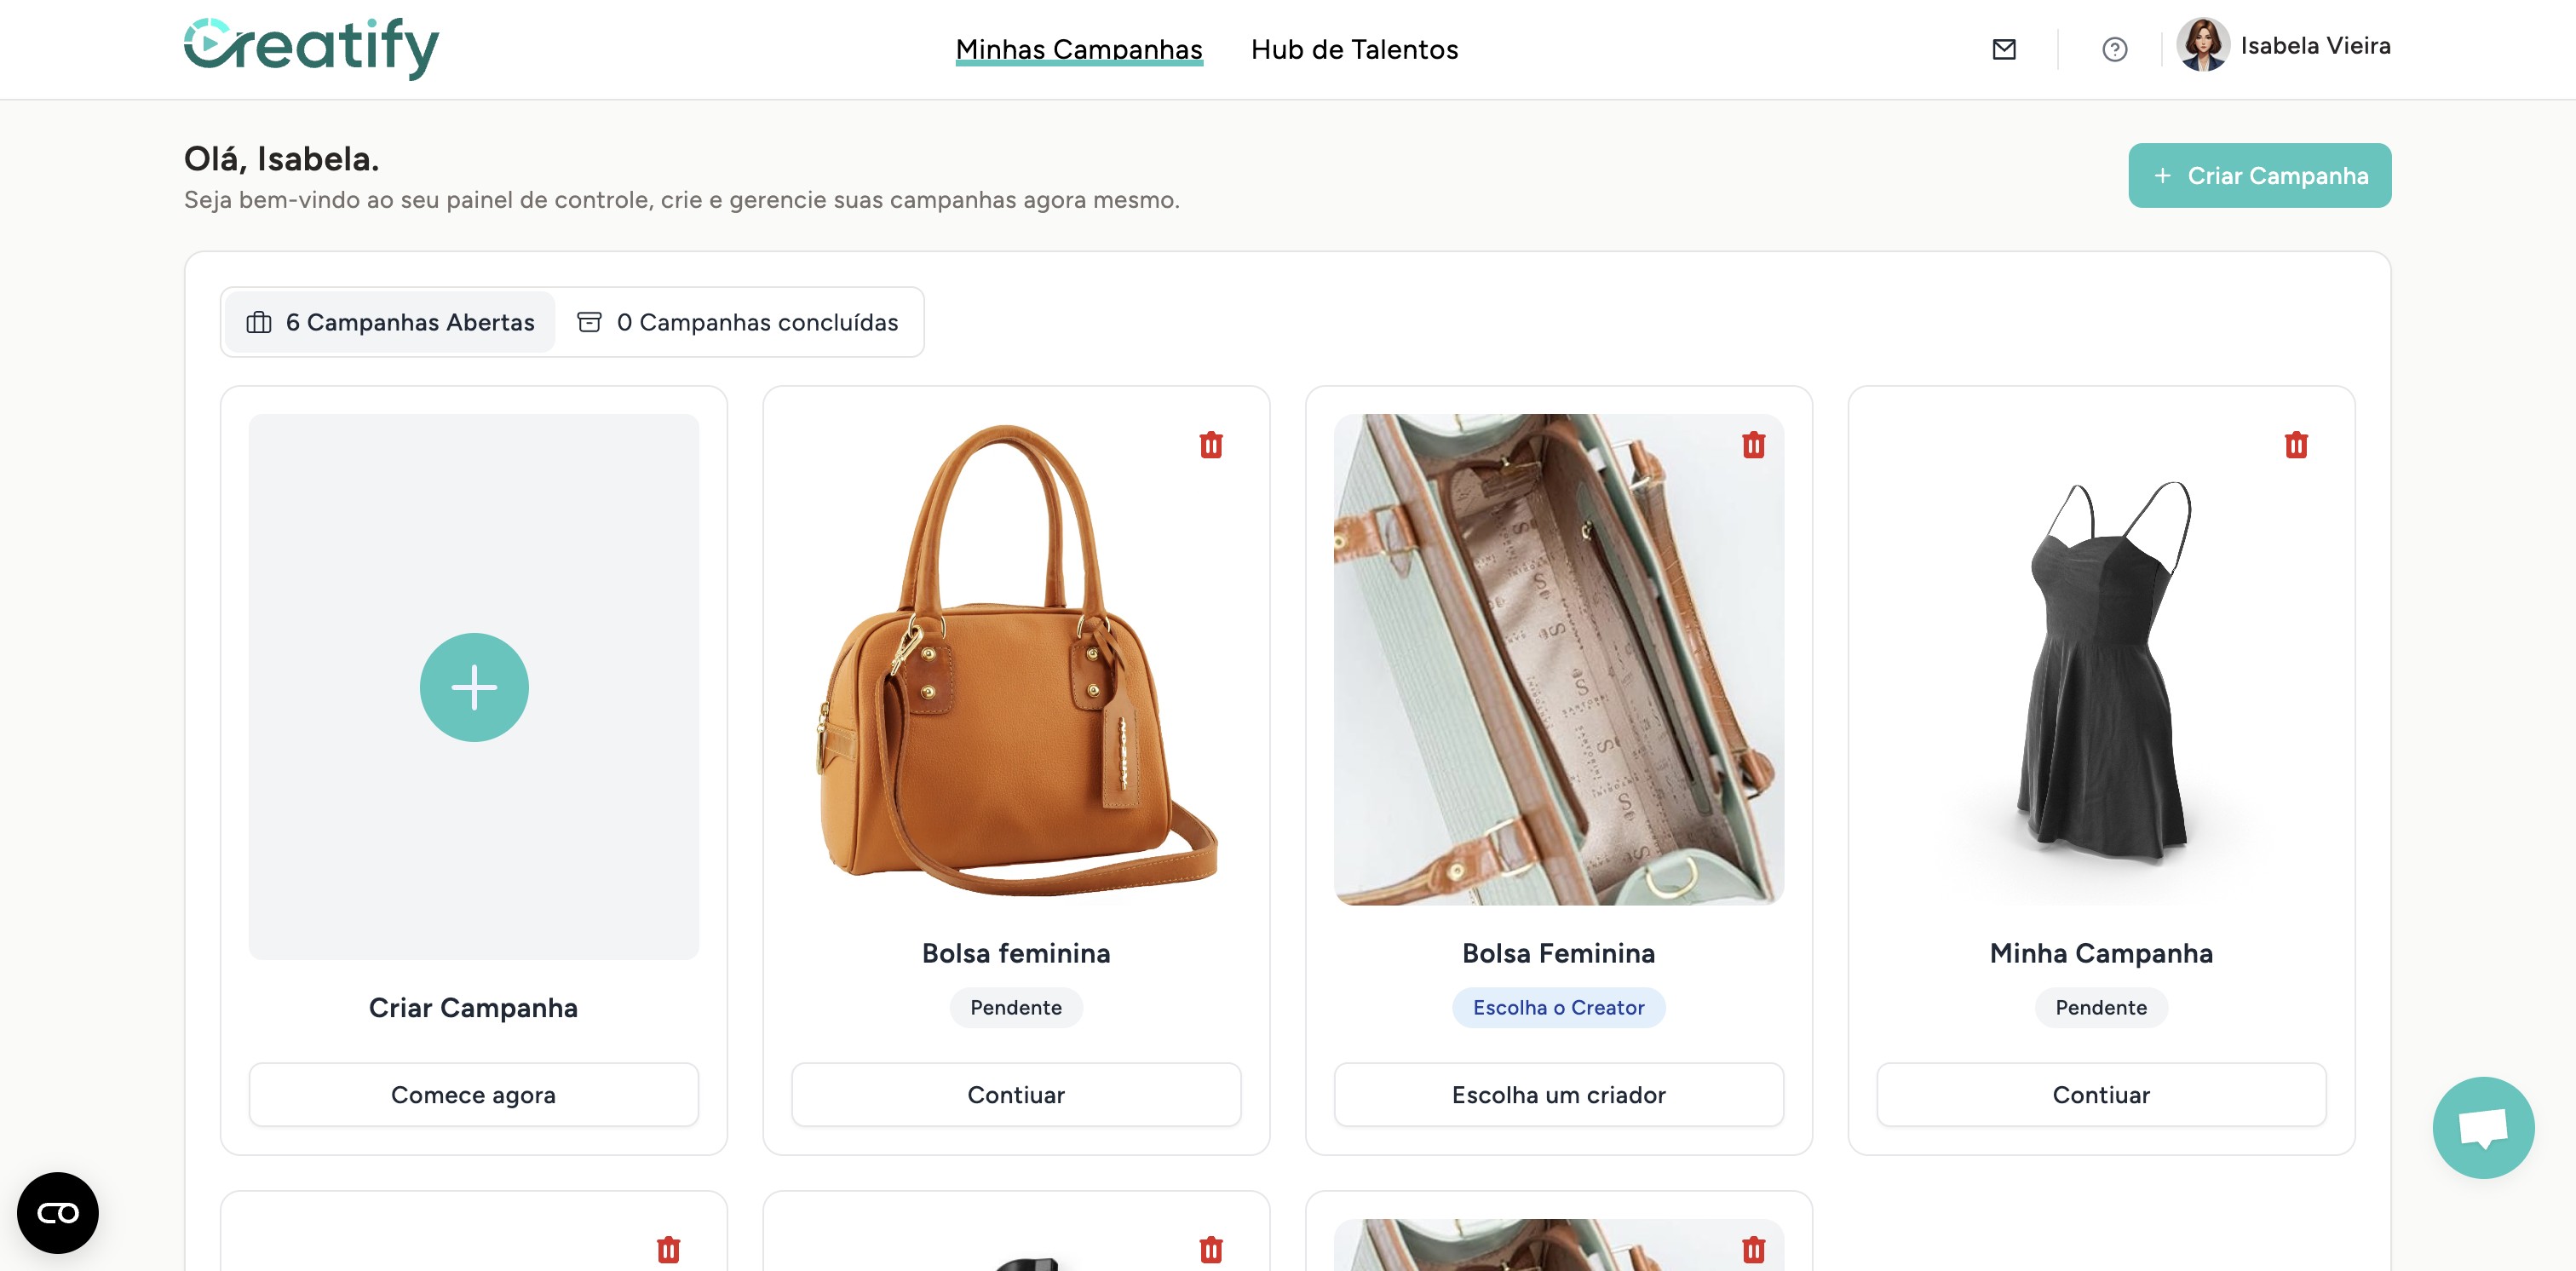Click the green plus circle in Criar Campanha card
Screen dimensions: 2576x1271
(474, 687)
